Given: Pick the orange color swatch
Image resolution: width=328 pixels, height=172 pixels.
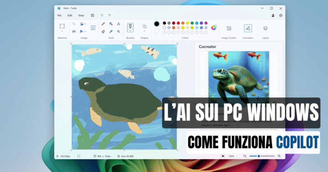Looking at the screenshot, I should point(183,23).
